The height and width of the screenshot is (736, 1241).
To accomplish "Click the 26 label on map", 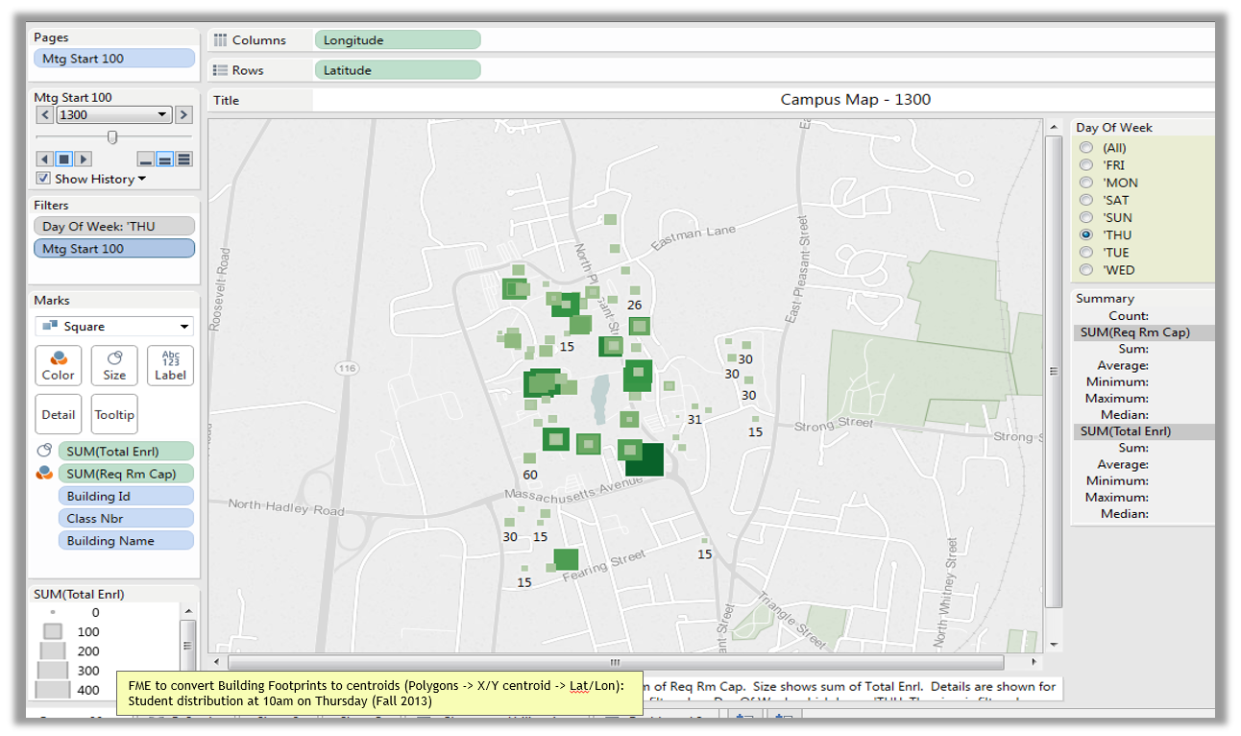I will pos(634,305).
